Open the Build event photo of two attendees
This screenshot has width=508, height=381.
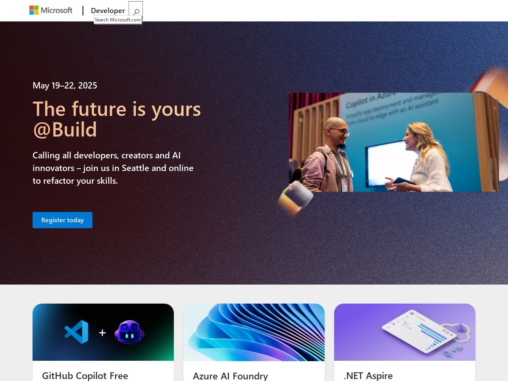pos(394,142)
